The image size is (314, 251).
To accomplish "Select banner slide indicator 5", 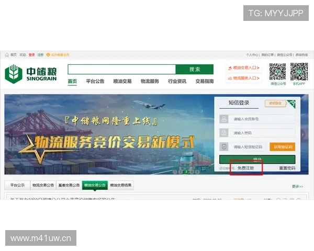I will [x=197, y=172].
